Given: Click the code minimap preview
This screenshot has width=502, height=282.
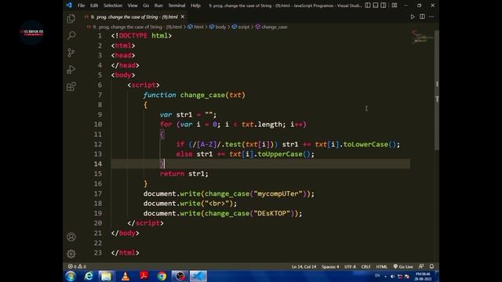Looking at the screenshot, I should click(422, 37).
